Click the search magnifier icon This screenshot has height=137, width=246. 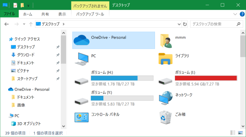coord(239,24)
